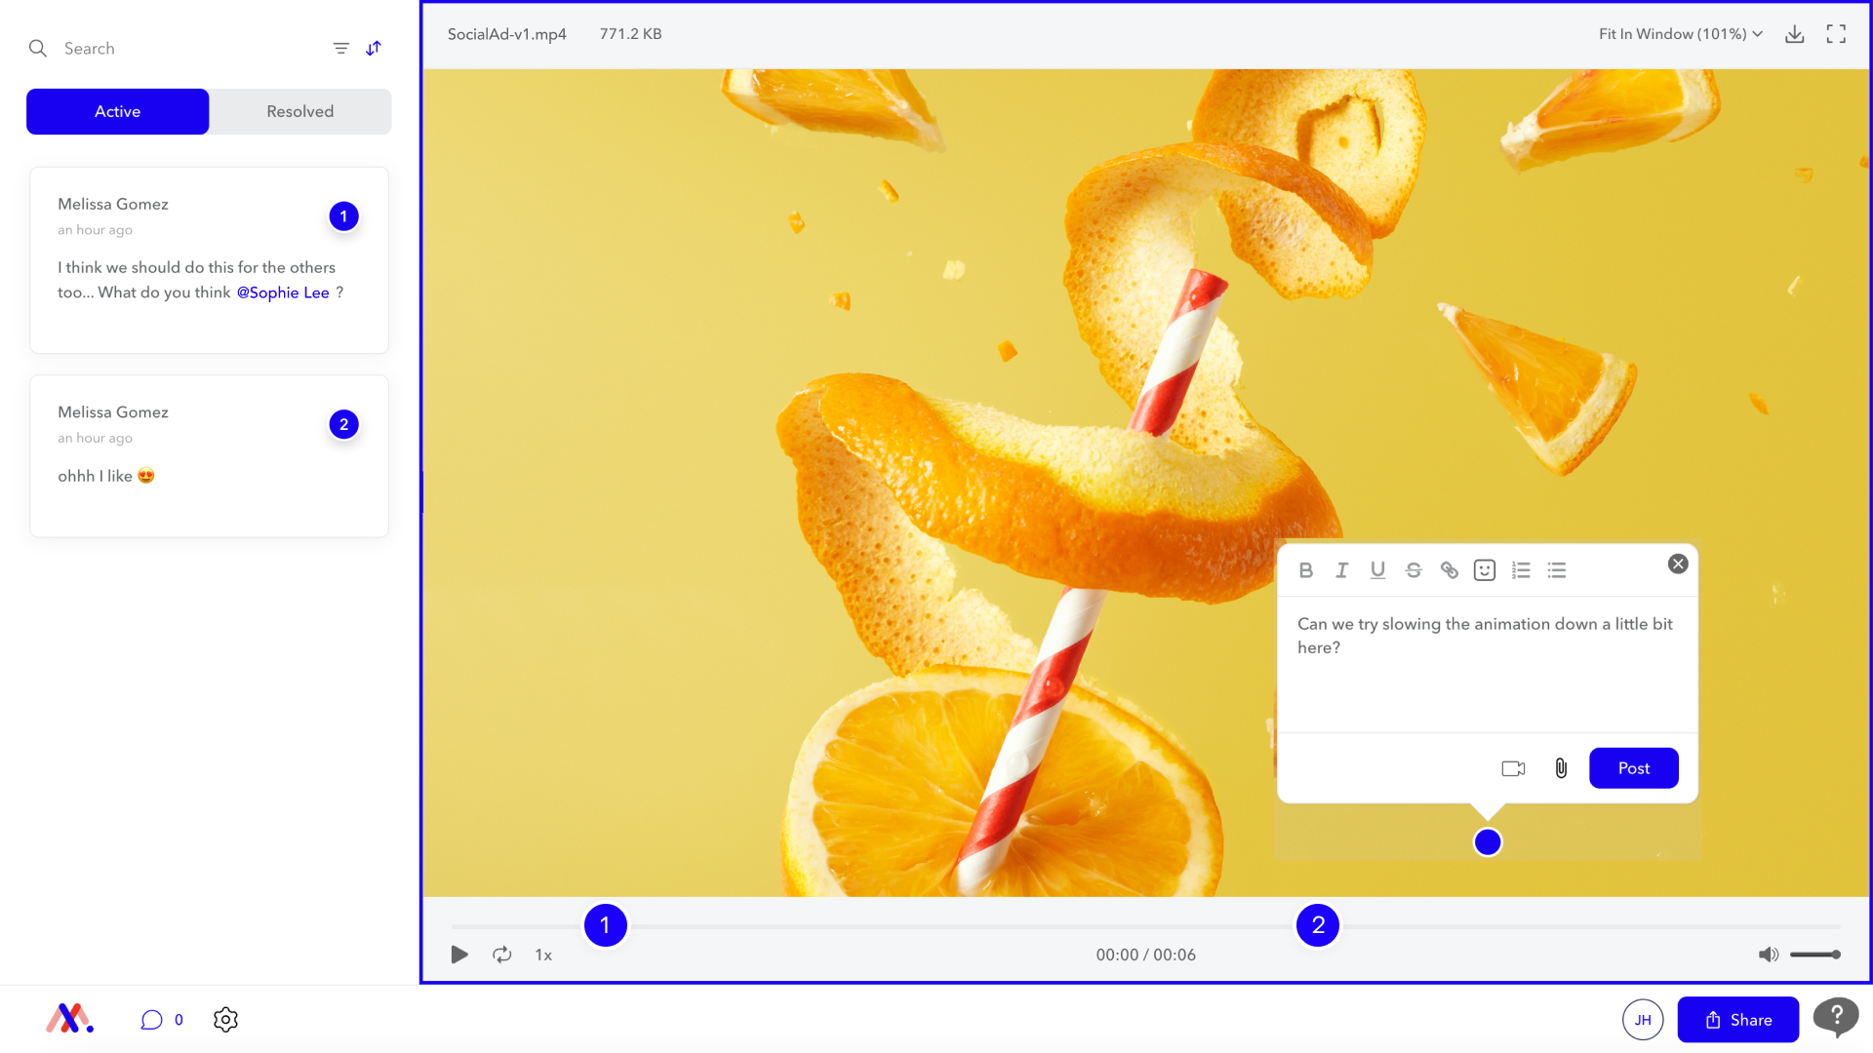Select the Active comments tab
This screenshot has width=1873, height=1053.
[117, 111]
